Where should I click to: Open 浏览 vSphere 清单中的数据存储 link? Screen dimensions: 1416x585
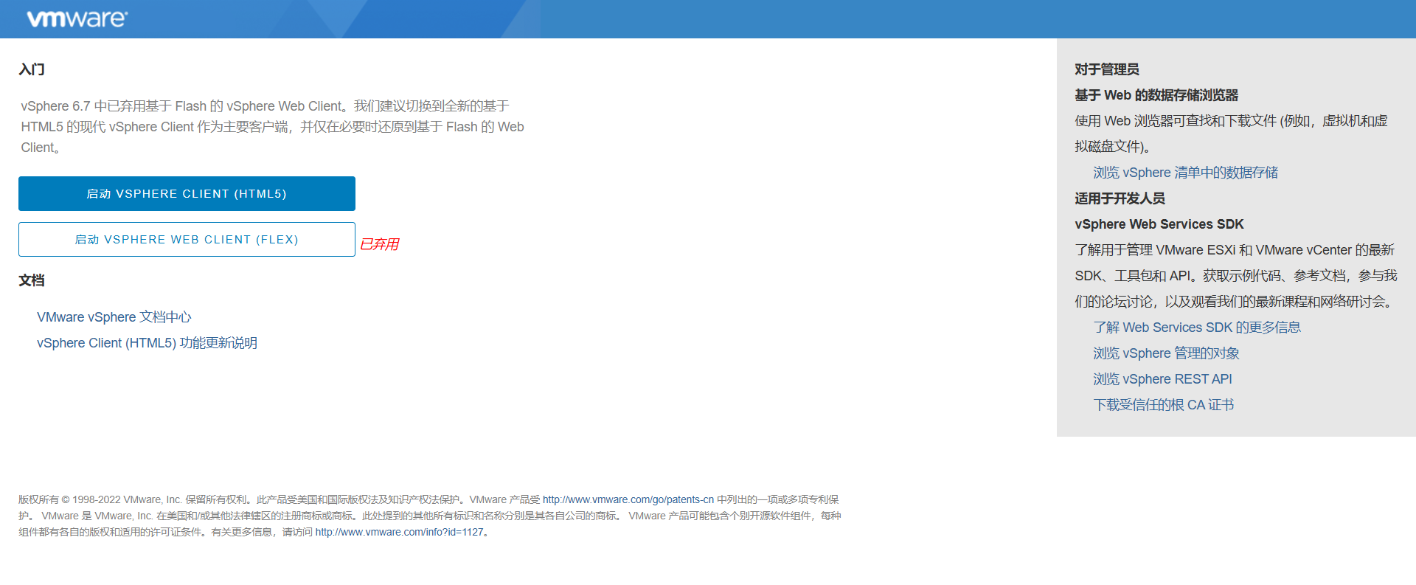click(1185, 173)
